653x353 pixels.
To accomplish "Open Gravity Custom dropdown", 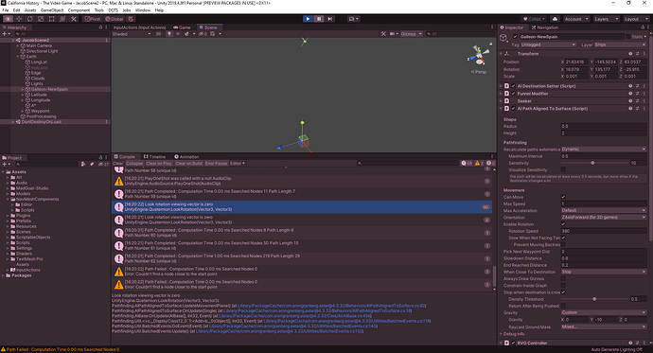I will point(604,312).
